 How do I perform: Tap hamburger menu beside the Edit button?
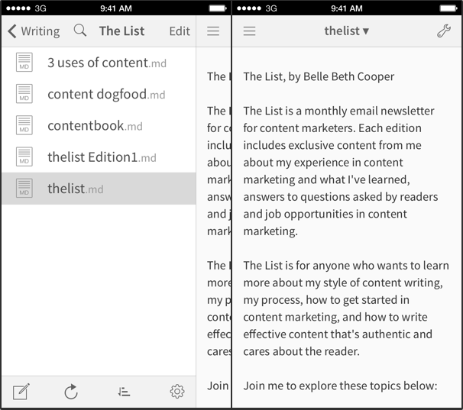point(213,31)
